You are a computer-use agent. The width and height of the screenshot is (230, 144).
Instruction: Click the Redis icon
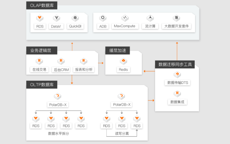pyautogui.click(x=123, y=61)
